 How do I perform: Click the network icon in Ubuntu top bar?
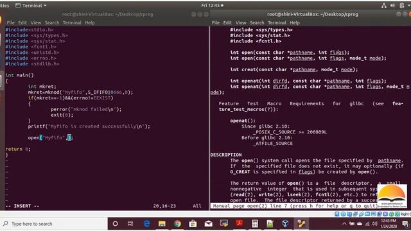[384, 6]
